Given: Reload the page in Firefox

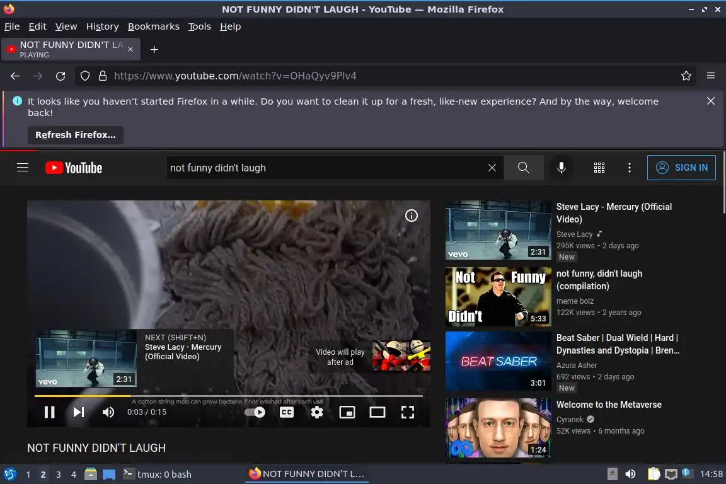Looking at the screenshot, I should tap(60, 76).
